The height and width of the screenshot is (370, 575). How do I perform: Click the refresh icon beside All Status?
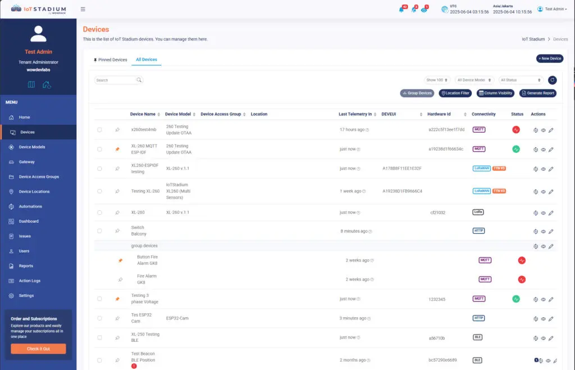552,80
